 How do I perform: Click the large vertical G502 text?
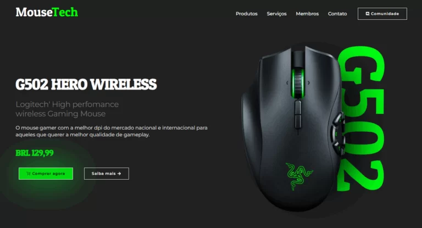click(361, 119)
